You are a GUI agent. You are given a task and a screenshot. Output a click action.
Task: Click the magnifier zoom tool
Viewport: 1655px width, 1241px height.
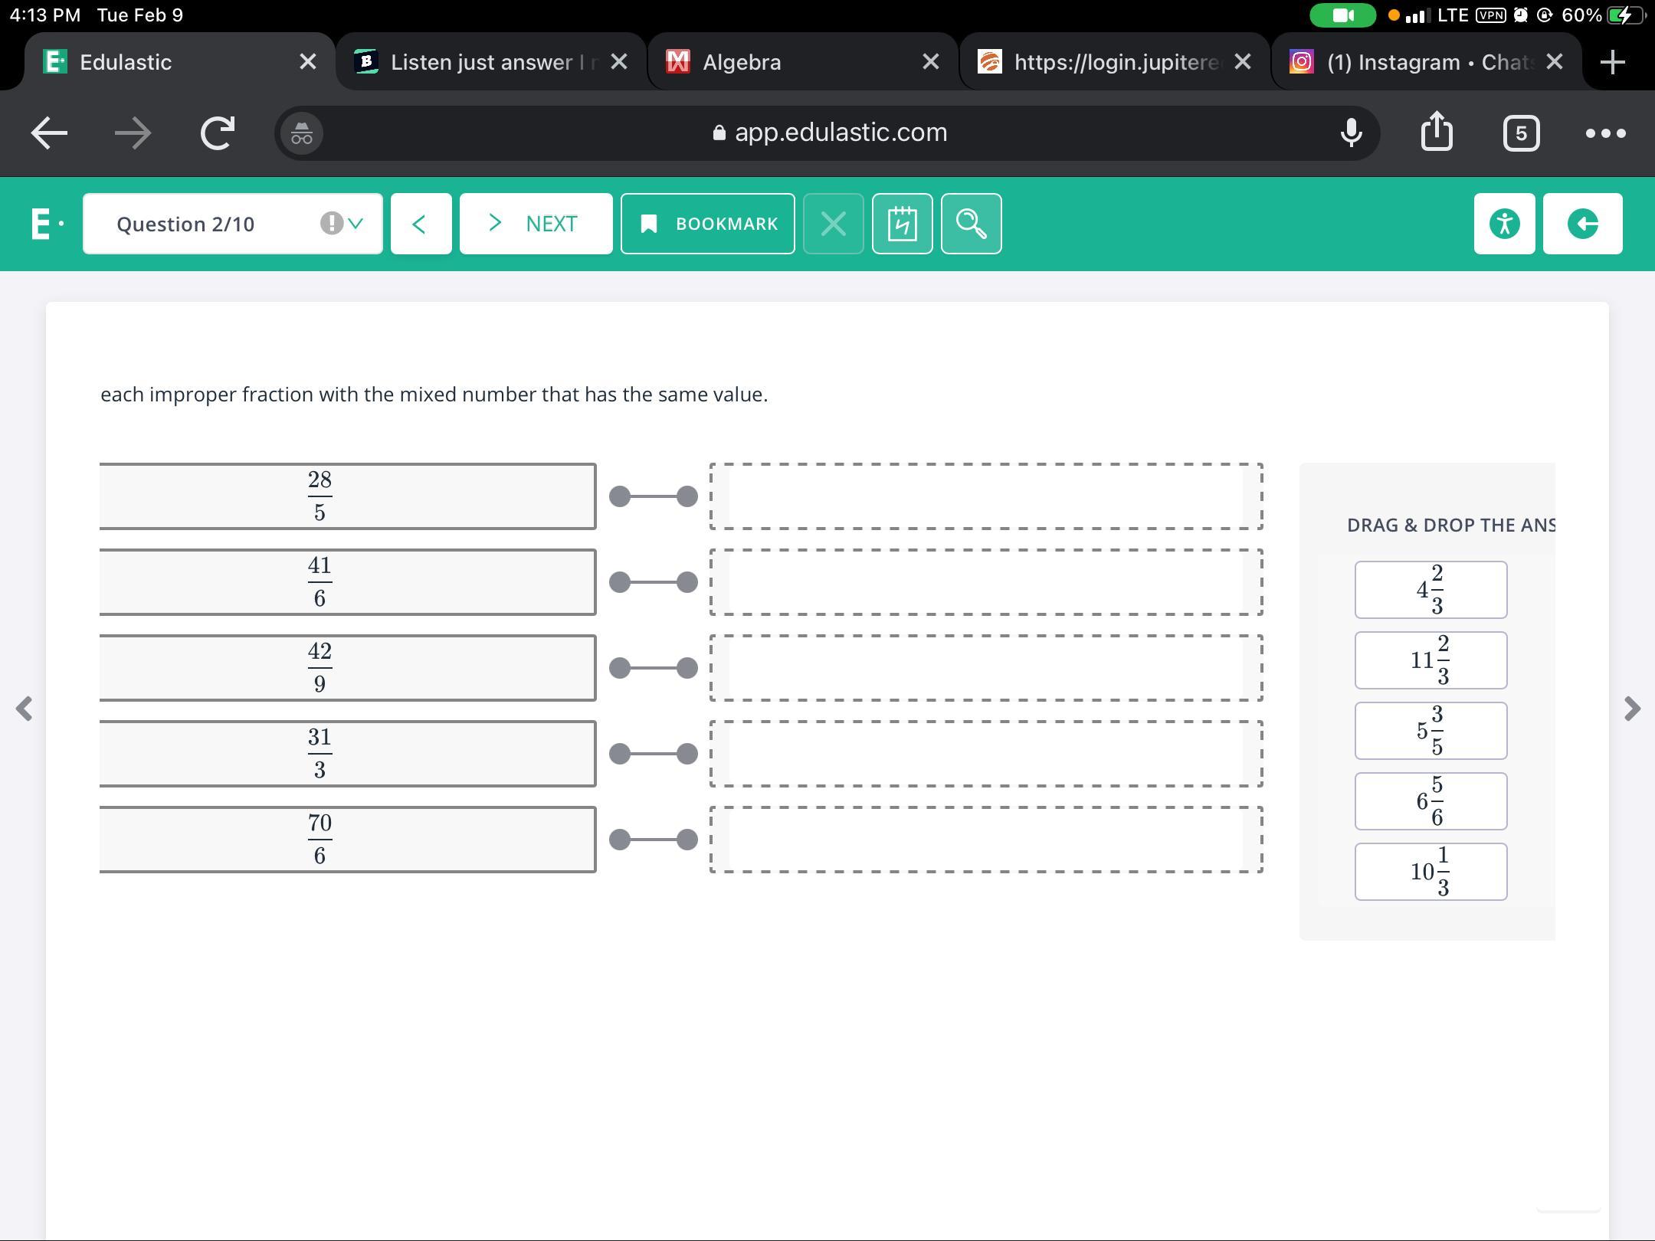click(971, 224)
